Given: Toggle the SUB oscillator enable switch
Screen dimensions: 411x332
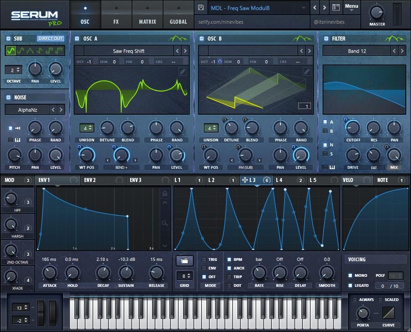Looking at the screenshot, I should coord(8,38).
